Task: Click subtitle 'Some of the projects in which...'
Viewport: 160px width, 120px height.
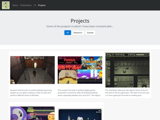Action: point(80,26)
